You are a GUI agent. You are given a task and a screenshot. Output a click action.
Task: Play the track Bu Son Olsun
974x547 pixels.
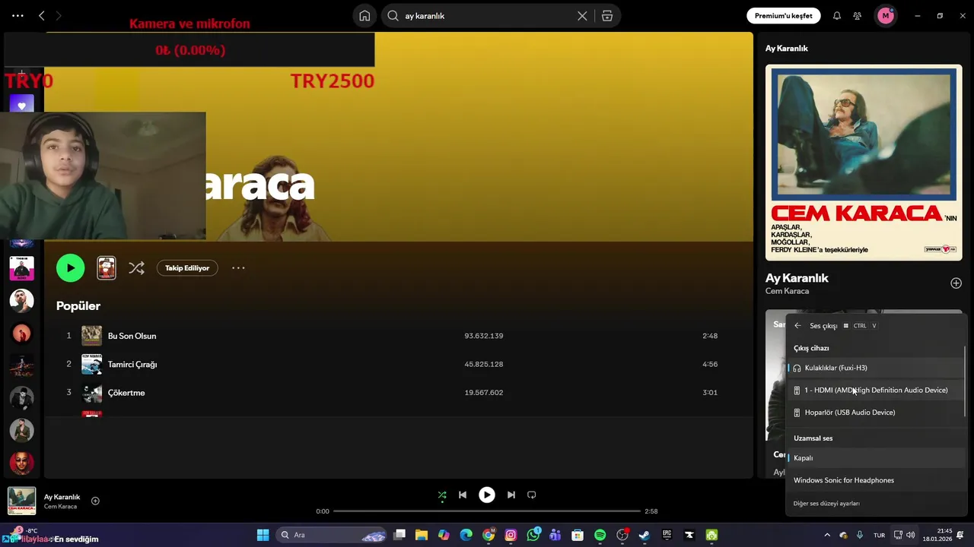click(132, 336)
